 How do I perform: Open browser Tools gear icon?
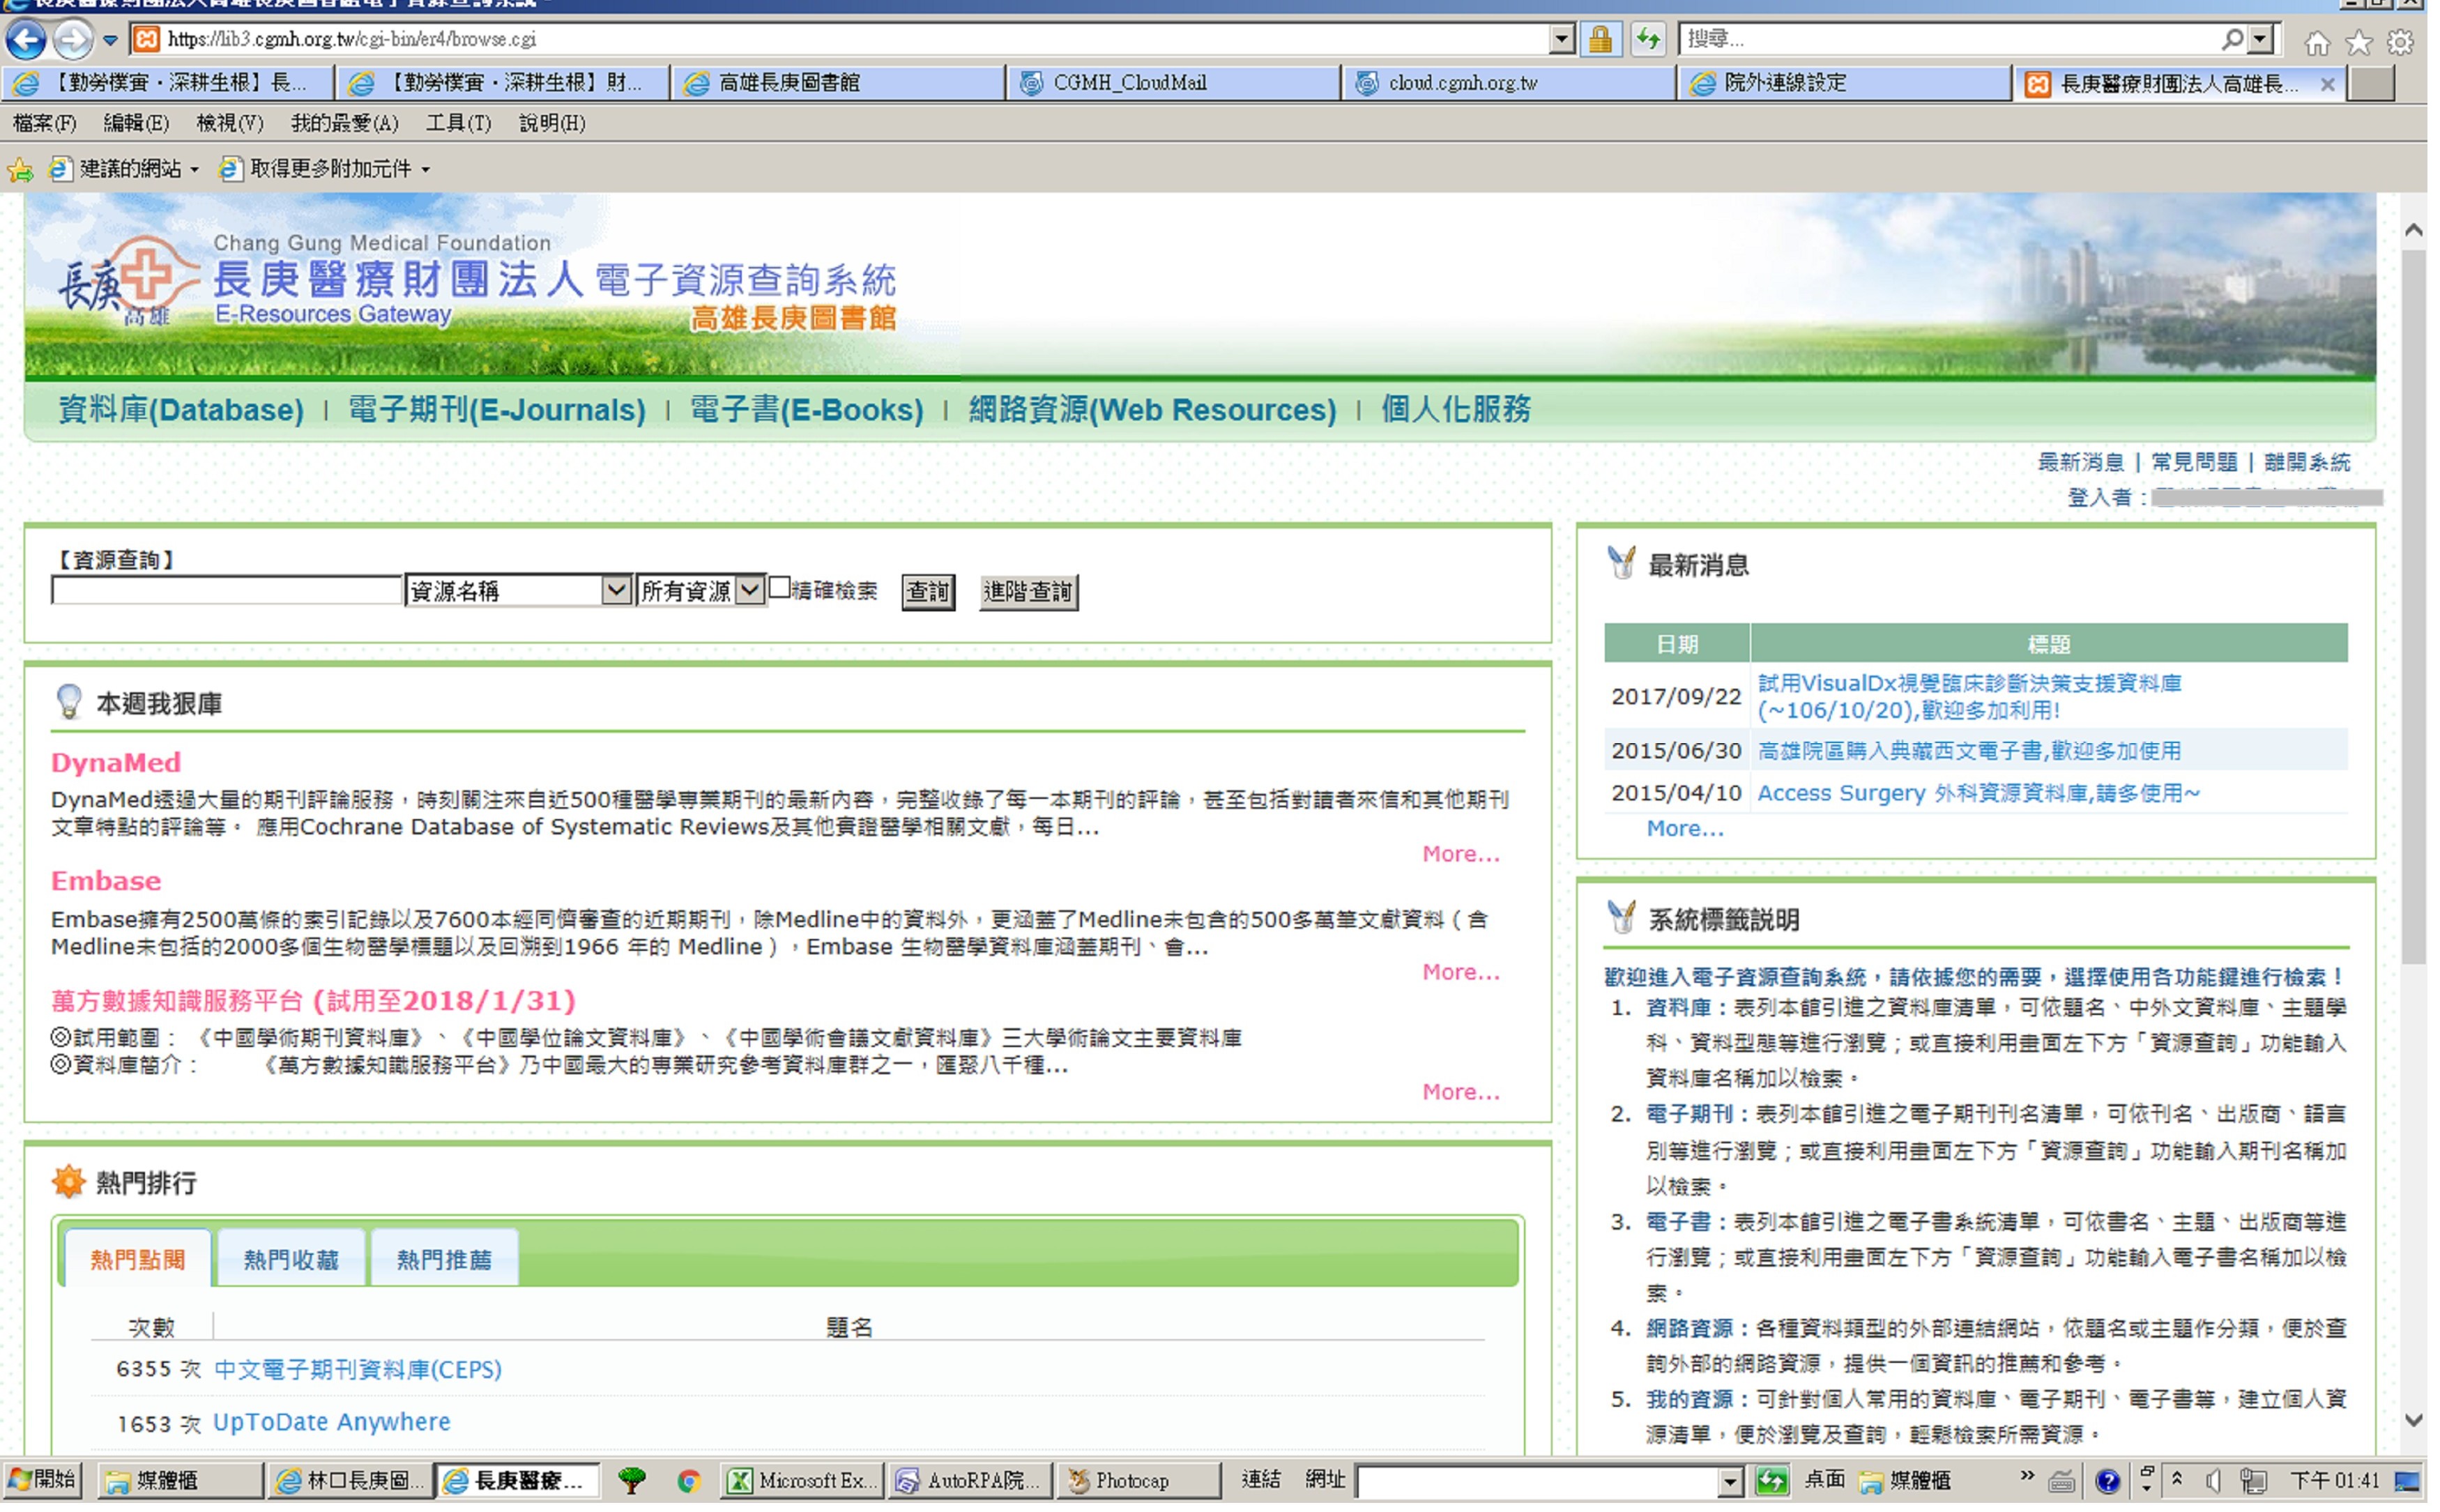2402,42
